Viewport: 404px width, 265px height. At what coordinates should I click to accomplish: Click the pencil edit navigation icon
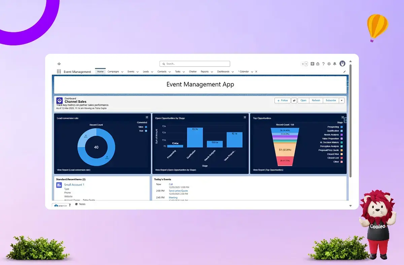pos(344,72)
